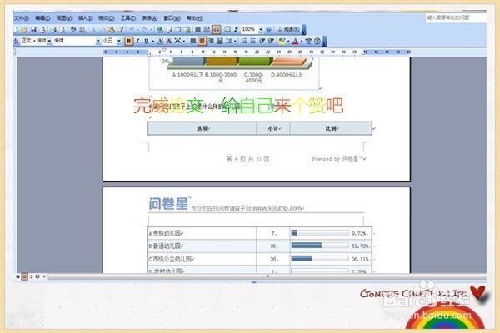500x333 pixels.
Task: Toggle the active Center alignment button
Action: coord(202,41)
